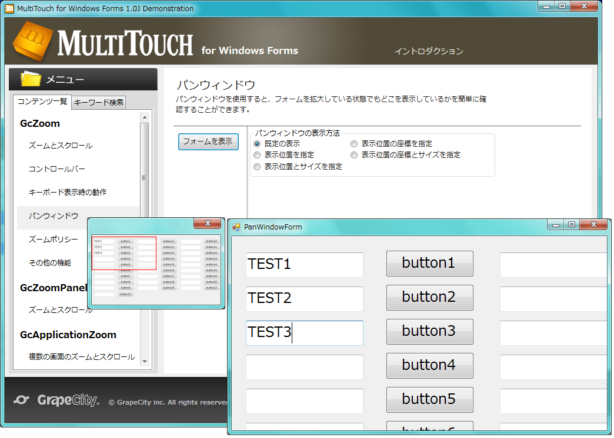Select the 表示位置を指定 radio button
The width and height of the screenshot is (614, 438).
257,154
